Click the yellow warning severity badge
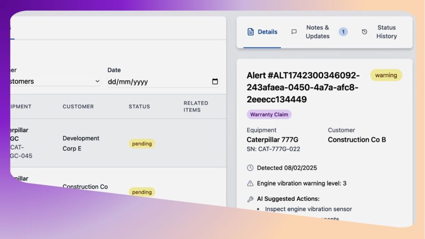425x239 pixels. point(386,76)
